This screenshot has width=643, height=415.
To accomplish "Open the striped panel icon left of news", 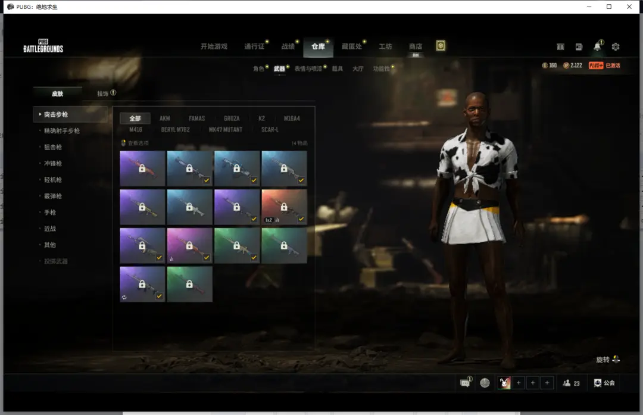I will coord(561,47).
